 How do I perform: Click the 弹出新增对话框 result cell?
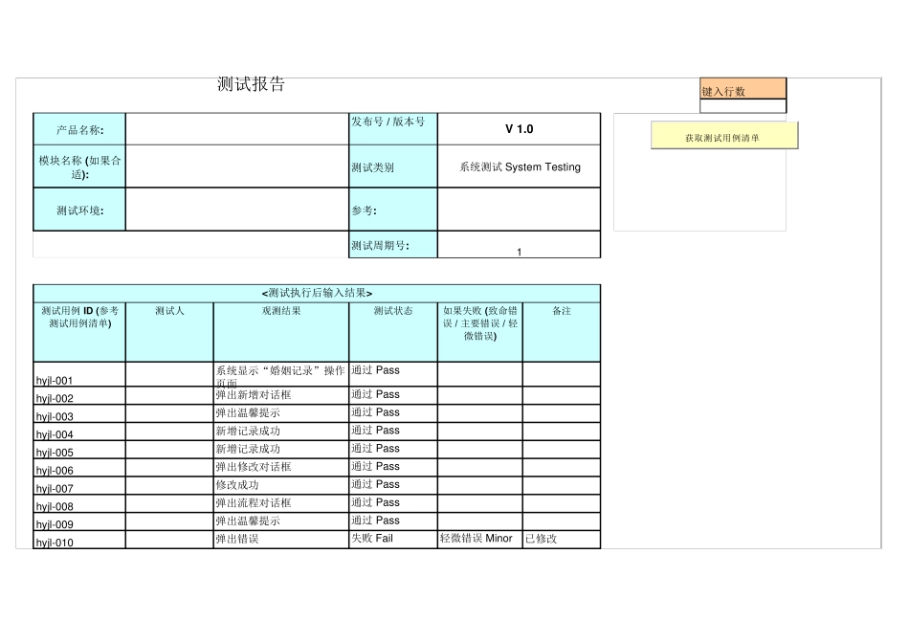(x=281, y=395)
